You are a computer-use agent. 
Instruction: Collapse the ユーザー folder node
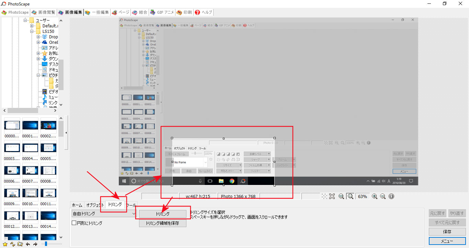tap(26, 20)
